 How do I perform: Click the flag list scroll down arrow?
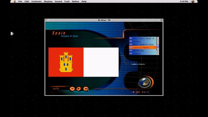click(x=158, y=54)
